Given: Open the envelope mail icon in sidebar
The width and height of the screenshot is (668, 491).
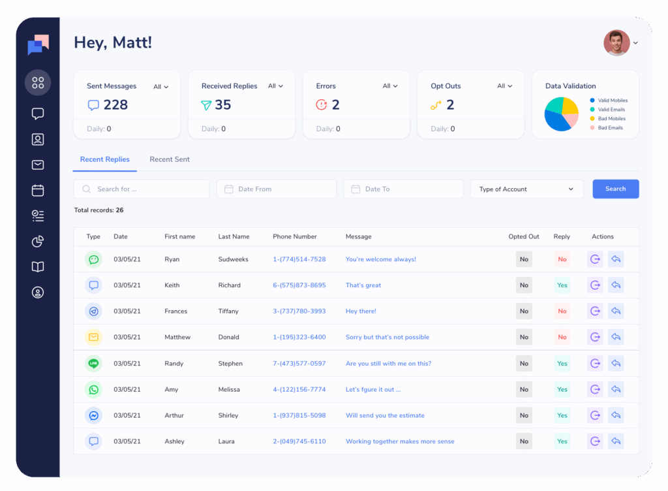Looking at the screenshot, I should click(38, 165).
